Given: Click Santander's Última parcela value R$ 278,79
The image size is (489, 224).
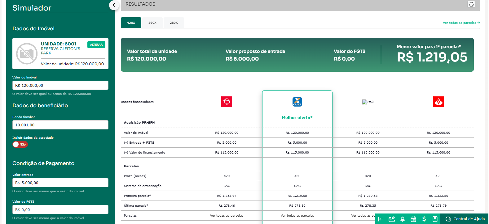Looking at the screenshot, I should coord(438,206).
